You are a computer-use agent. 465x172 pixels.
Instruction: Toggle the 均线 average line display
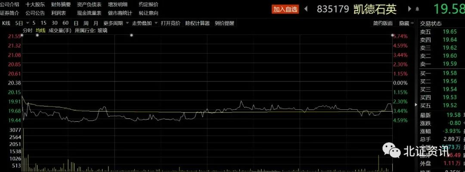tap(40, 30)
